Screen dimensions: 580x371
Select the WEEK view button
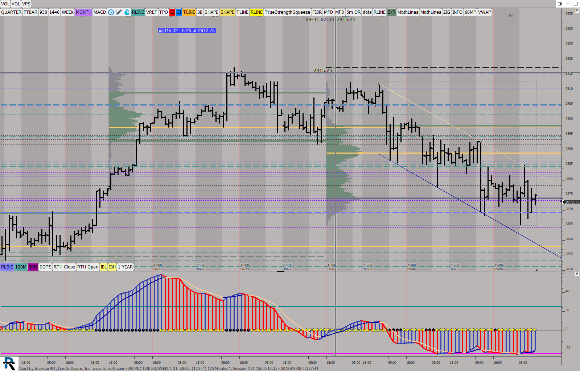[x=67, y=12]
